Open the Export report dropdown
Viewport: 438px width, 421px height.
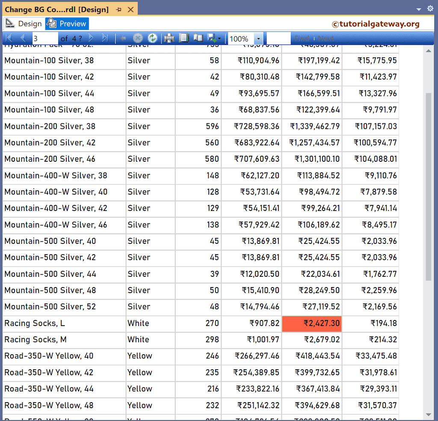pyautogui.click(x=214, y=39)
